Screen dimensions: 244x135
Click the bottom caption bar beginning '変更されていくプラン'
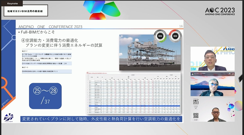coord(101,119)
